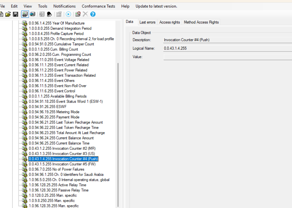Click the icon beside Event:Others
Viewport: 292px width, 208px height.
point(25,81)
